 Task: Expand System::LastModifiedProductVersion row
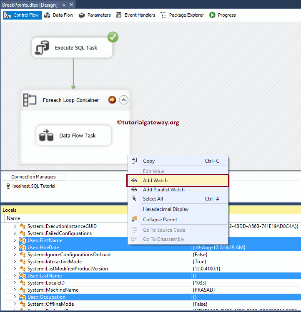(x=15, y=269)
